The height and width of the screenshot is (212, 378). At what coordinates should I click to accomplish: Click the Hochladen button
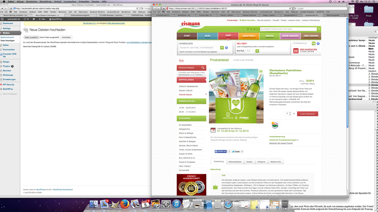(x=66, y=37)
